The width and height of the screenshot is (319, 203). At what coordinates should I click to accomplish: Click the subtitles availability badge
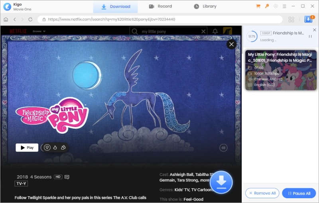tap(67, 177)
